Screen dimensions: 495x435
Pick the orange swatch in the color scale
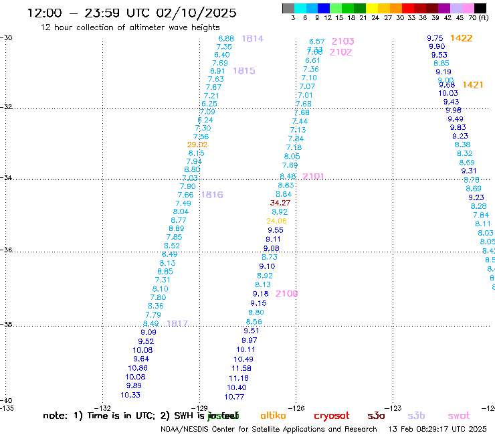(x=396, y=8)
